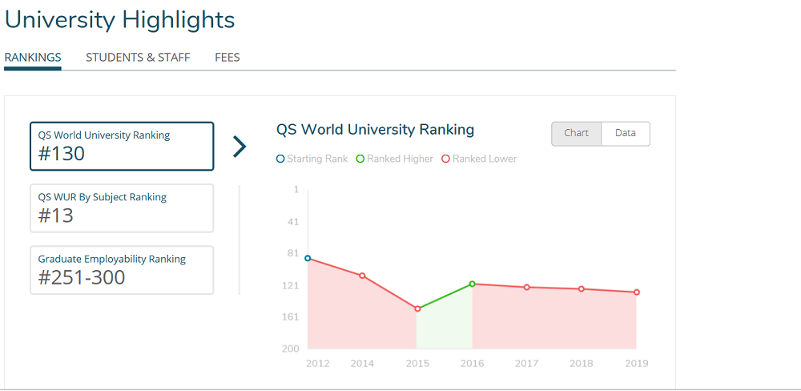Click the 2019 data point on chart

[637, 292]
